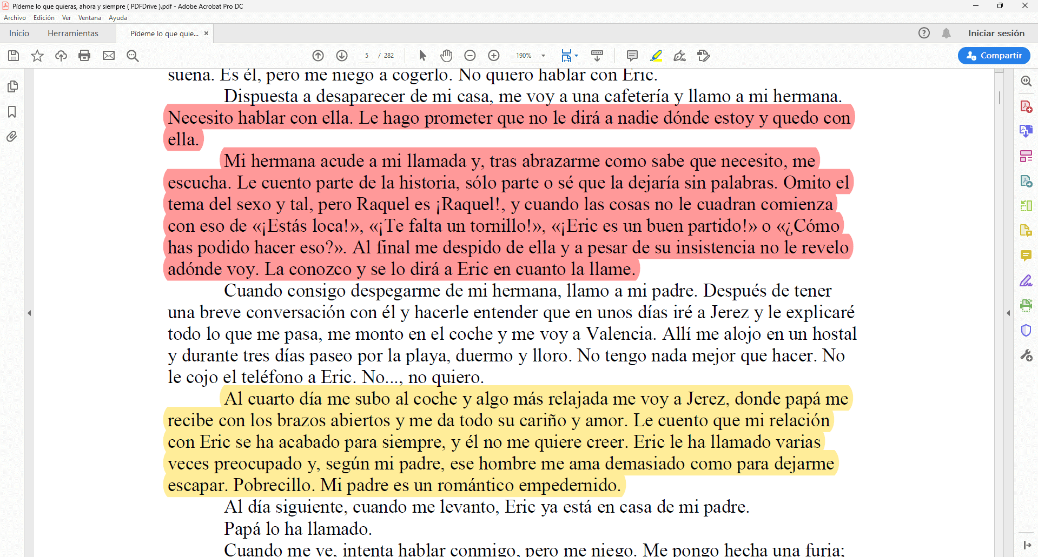Add a sticky note comment
The width and height of the screenshot is (1038, 557).
pyautogui.click(x=632, y=56)
